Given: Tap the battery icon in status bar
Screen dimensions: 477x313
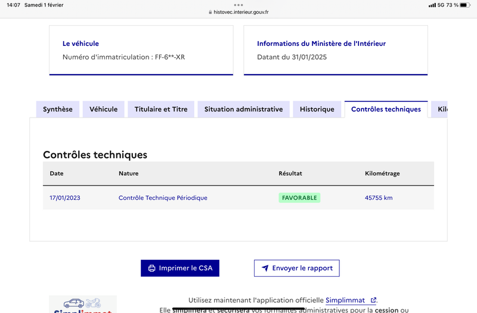Looking at the screenshot, I should (464, 5).
